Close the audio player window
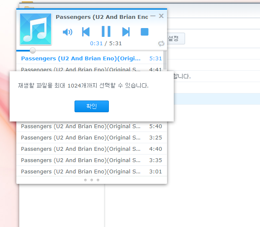Screen dimensions: 260x227 [161, 16]
